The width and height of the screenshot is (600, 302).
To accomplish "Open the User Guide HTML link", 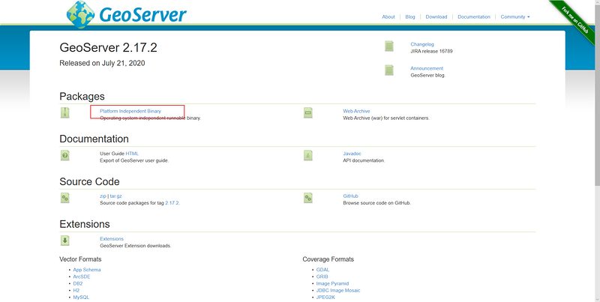I will coord(132,154).
